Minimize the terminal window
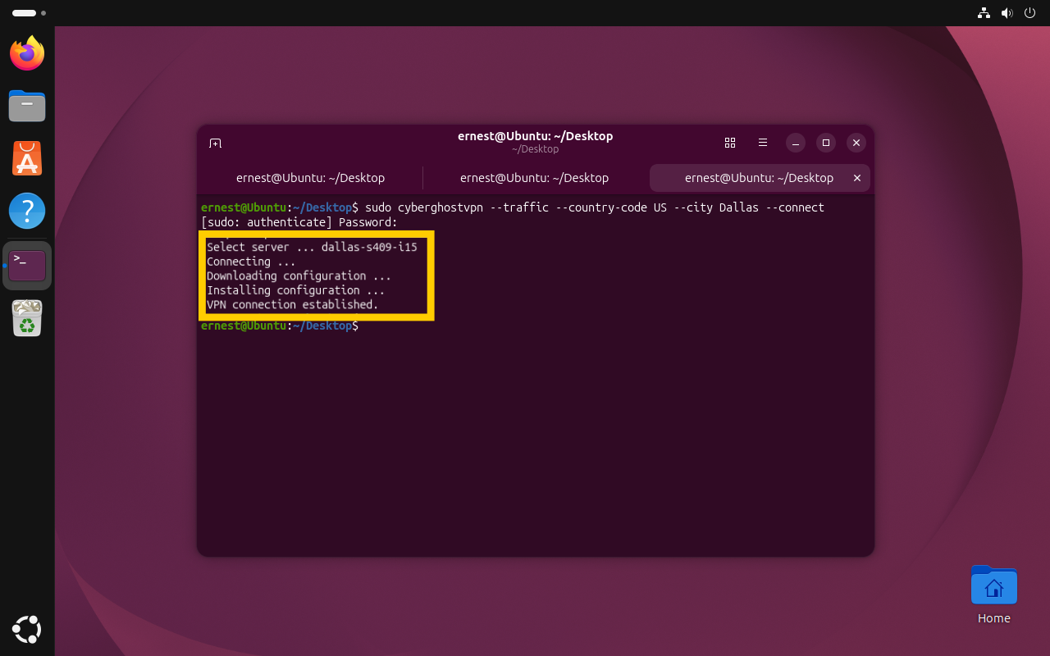Viewport: 1050px width, 656px height. tap(796, 143)
